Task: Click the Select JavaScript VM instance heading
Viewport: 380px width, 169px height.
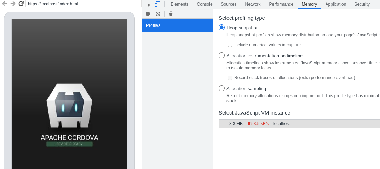Action: (x=254, y=113)
